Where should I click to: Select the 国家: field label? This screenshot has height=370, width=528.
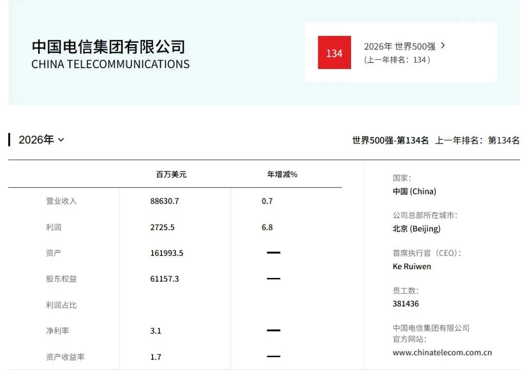coord(402,178)
